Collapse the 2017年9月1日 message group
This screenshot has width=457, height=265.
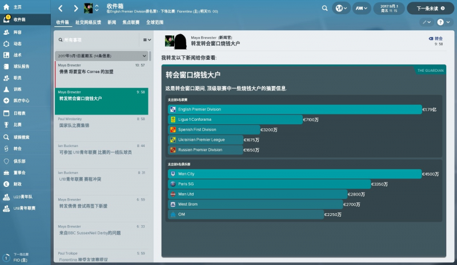tap(144, 56)
